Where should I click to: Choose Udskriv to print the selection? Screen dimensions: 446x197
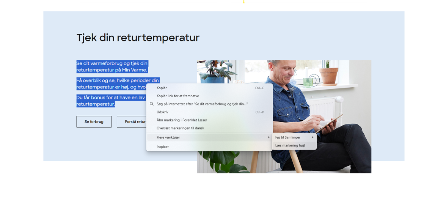tap(162, 112)
